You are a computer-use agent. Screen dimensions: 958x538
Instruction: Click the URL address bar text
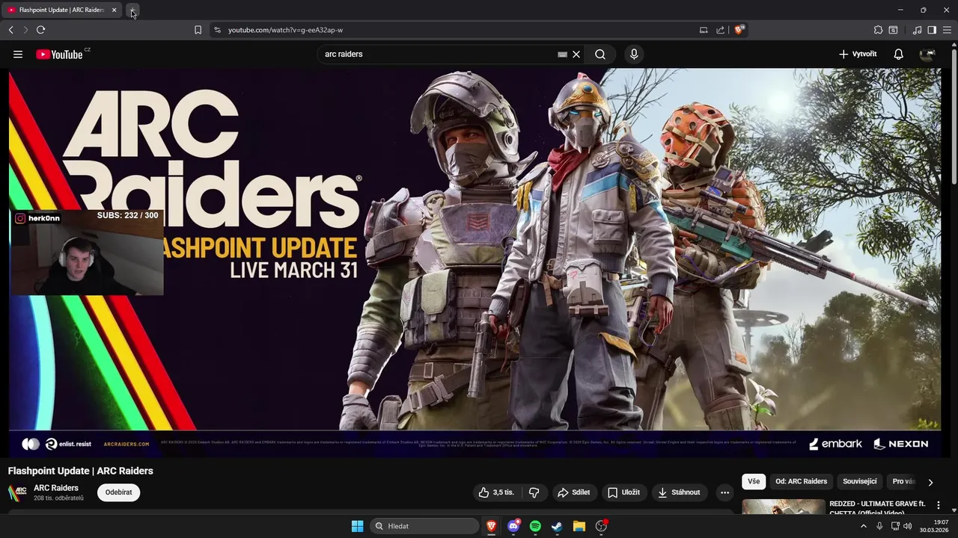tap(285, 30)
